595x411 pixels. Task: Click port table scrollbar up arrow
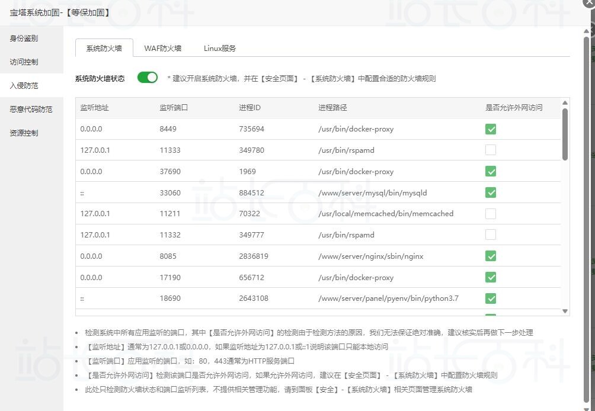click(565, 103)
